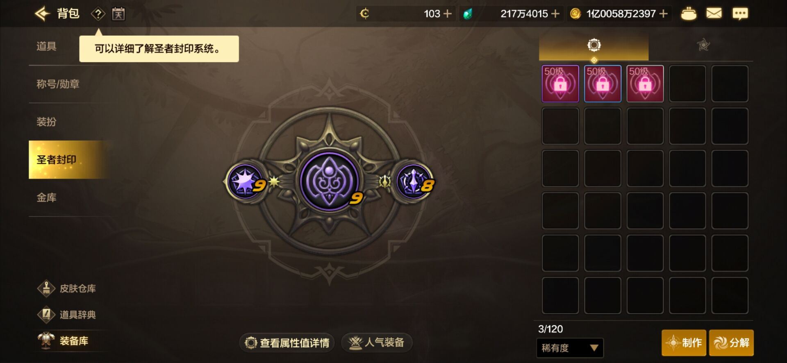The width and height of the screenshot is (787, 363).
Task: Open the calendar icon in header
Action: tap(118, 14)
